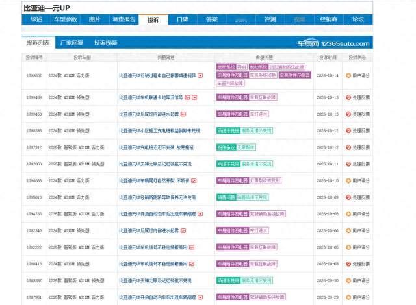Viewport: 416px width, 305px height.
Task: Open complaint 车机联通卡地库没信号
Action: pyautogui.click(x=151, y=97)
